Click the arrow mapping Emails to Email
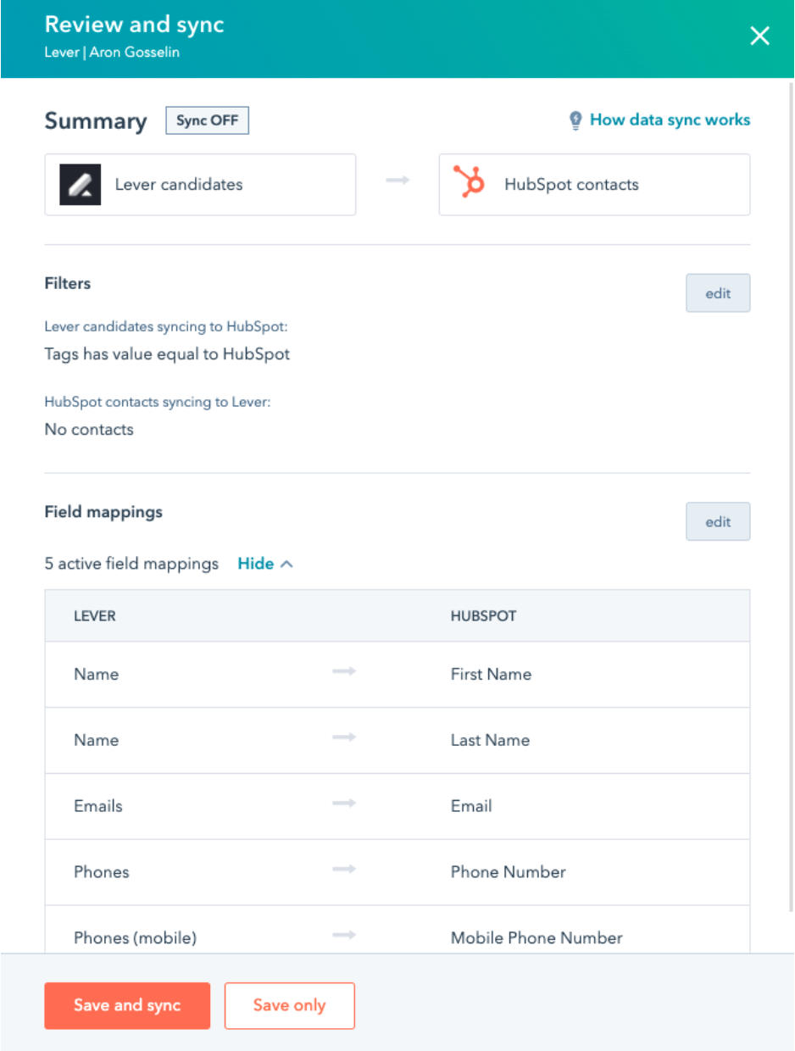Screen dimensions: 795x1051 point(344,804)
